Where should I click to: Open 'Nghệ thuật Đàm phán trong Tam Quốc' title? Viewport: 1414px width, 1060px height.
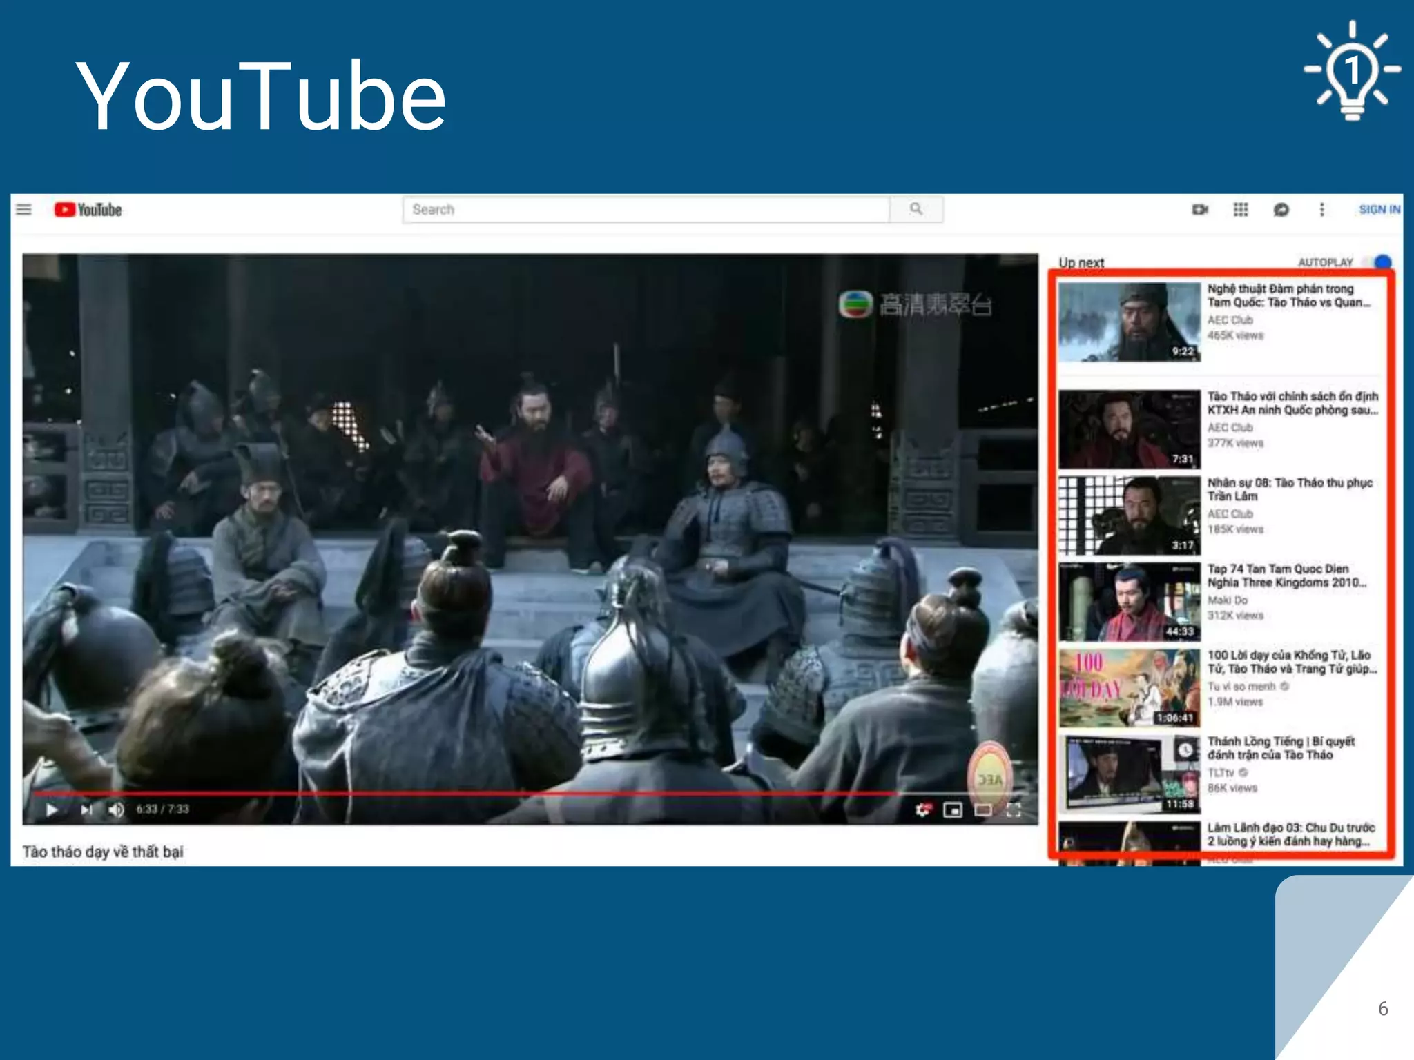click(x=1288, y=295)
